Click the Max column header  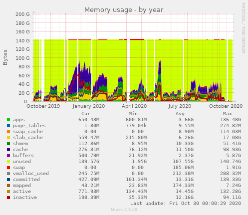click(x=229, y=114)
